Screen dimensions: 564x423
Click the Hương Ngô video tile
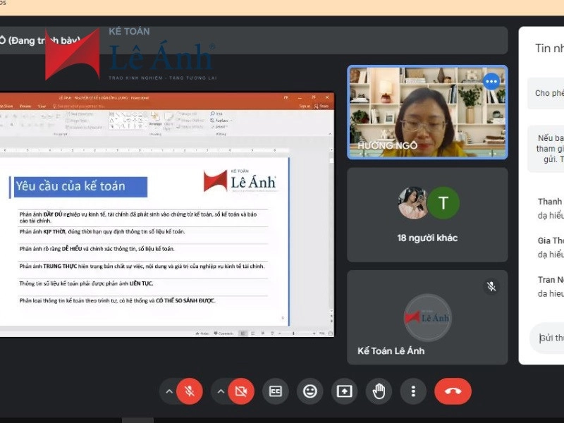(x=427, y=113)
